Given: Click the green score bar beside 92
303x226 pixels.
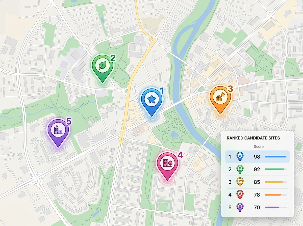Looking at the screenshot, I should point(274,169).
